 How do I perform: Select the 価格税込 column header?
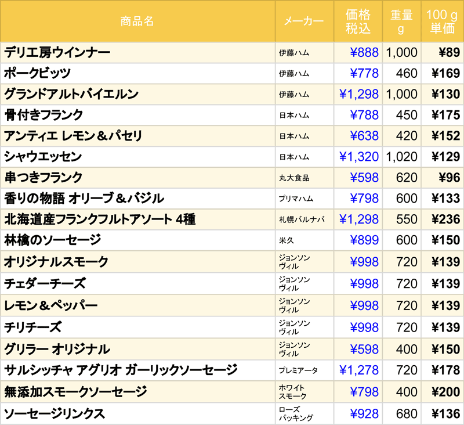[x=358, y=21]
